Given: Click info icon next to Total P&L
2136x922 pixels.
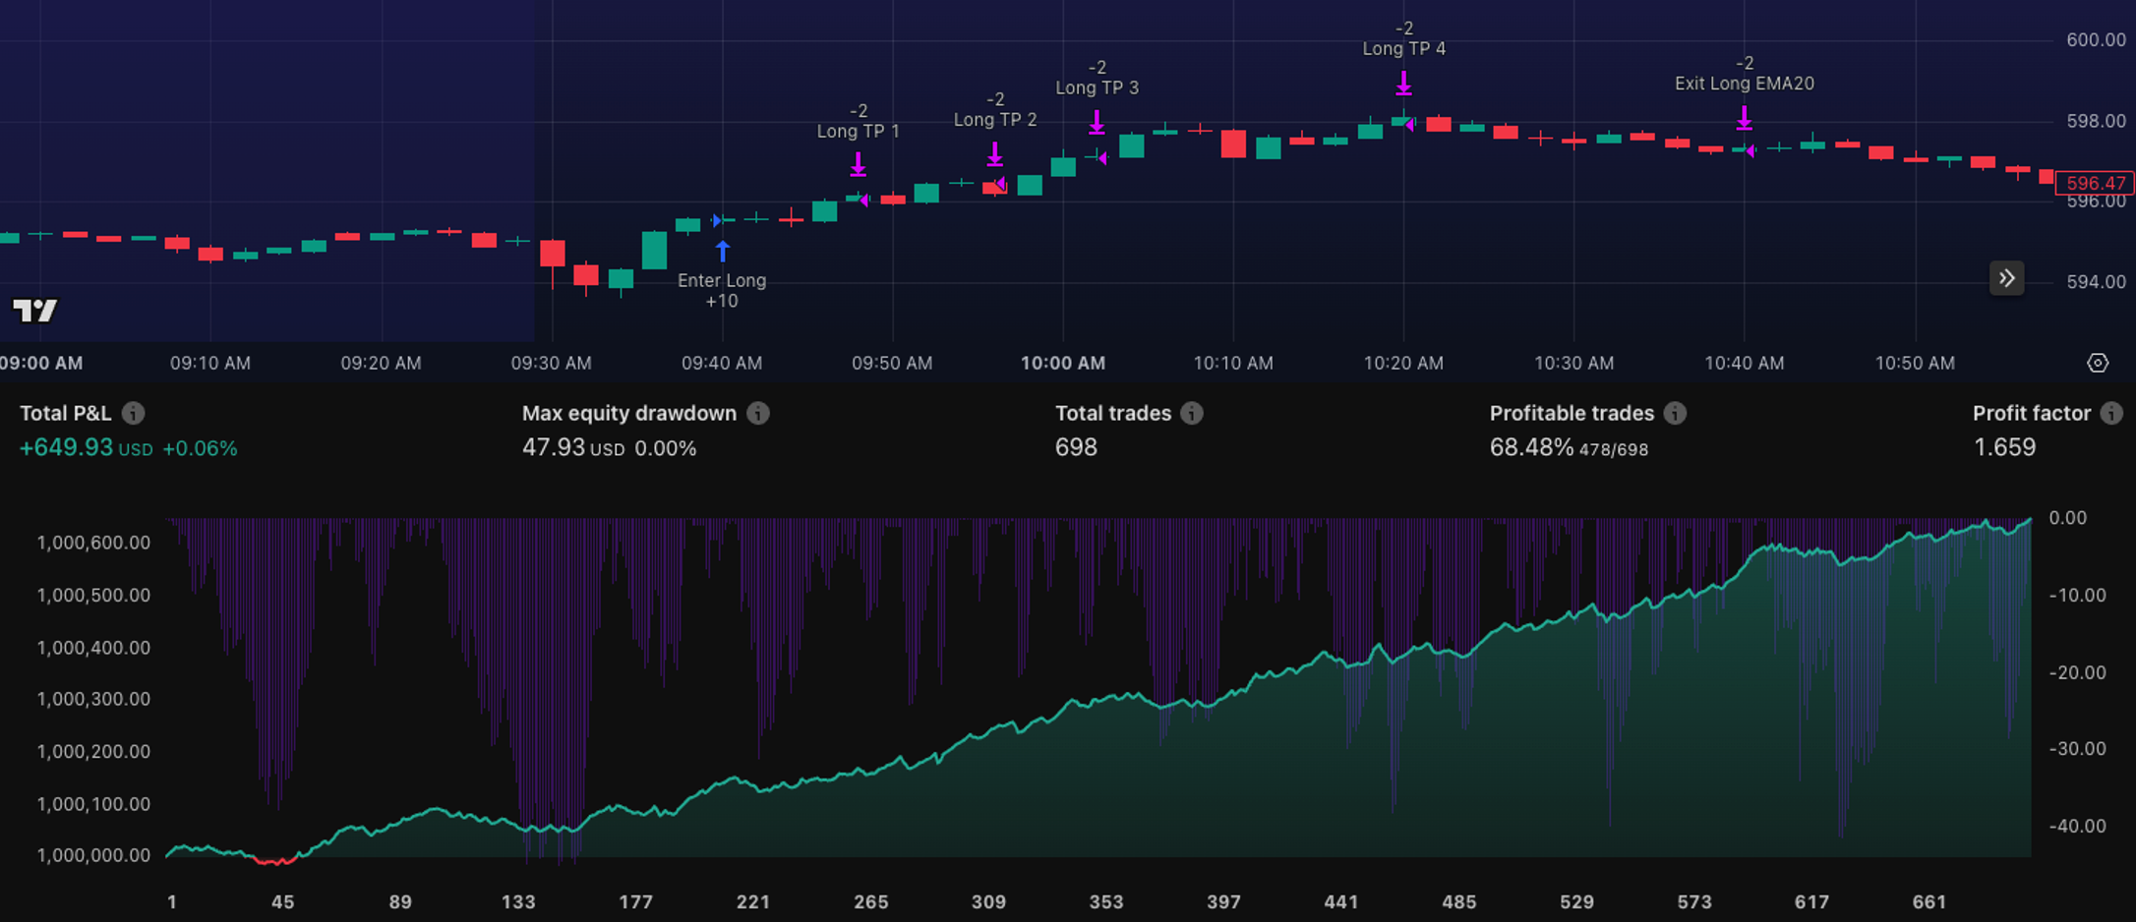Looking at the screenshot, I should pyautogui.click(x=134, y=414).
